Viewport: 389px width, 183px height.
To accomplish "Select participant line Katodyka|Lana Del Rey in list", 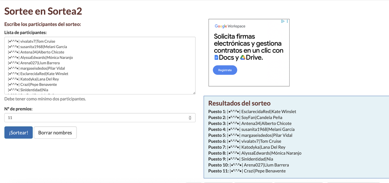I will pos(33,79).
